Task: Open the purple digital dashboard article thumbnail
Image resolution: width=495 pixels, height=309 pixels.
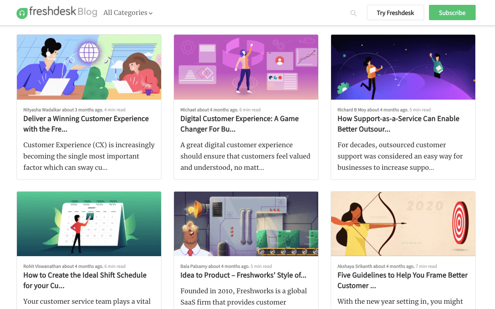Action: tap(246, 67)
